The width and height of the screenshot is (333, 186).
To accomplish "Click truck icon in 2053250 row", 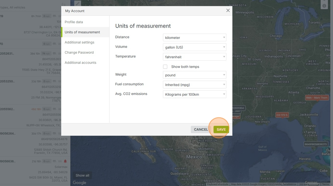I will pyautogui.click(x=55, y=81).
